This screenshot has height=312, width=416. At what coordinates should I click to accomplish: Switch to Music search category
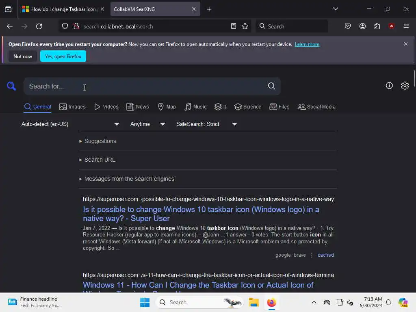pyautogui.click(x=195, y=107)
